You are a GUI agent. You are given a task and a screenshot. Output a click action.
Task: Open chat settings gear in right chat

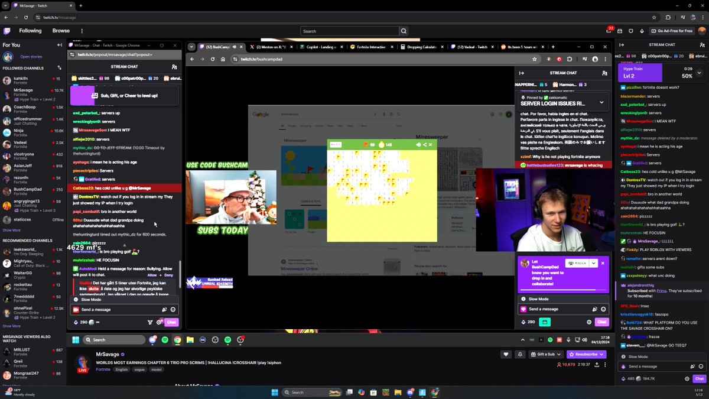click(687, 378)
